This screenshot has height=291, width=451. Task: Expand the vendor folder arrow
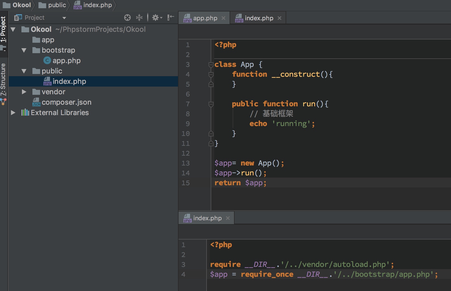click(x=24, y=92)
